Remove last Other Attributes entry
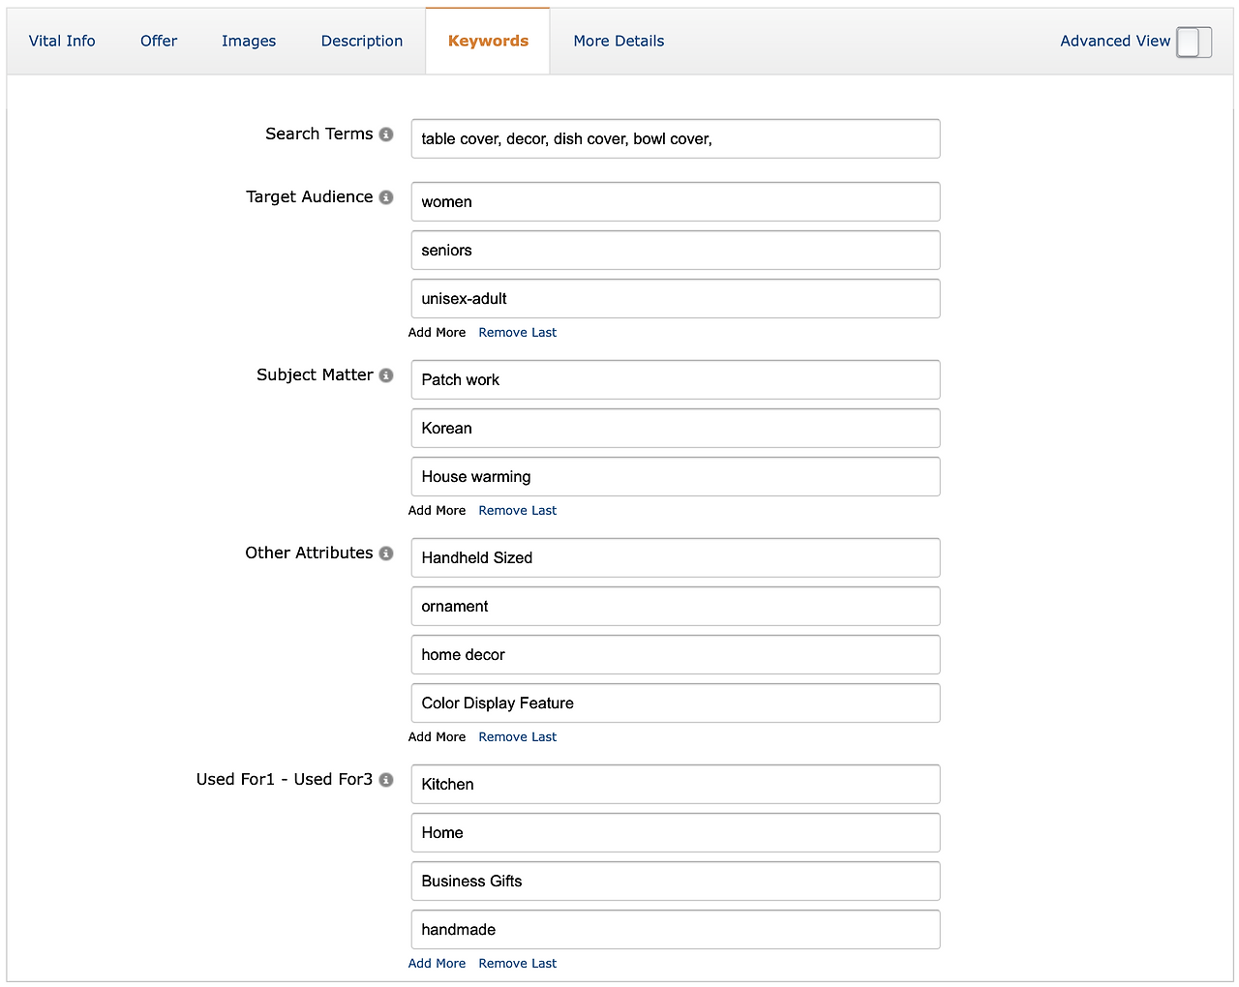Viewport: 1239px width, 987px height. click(x=517, y=737)
